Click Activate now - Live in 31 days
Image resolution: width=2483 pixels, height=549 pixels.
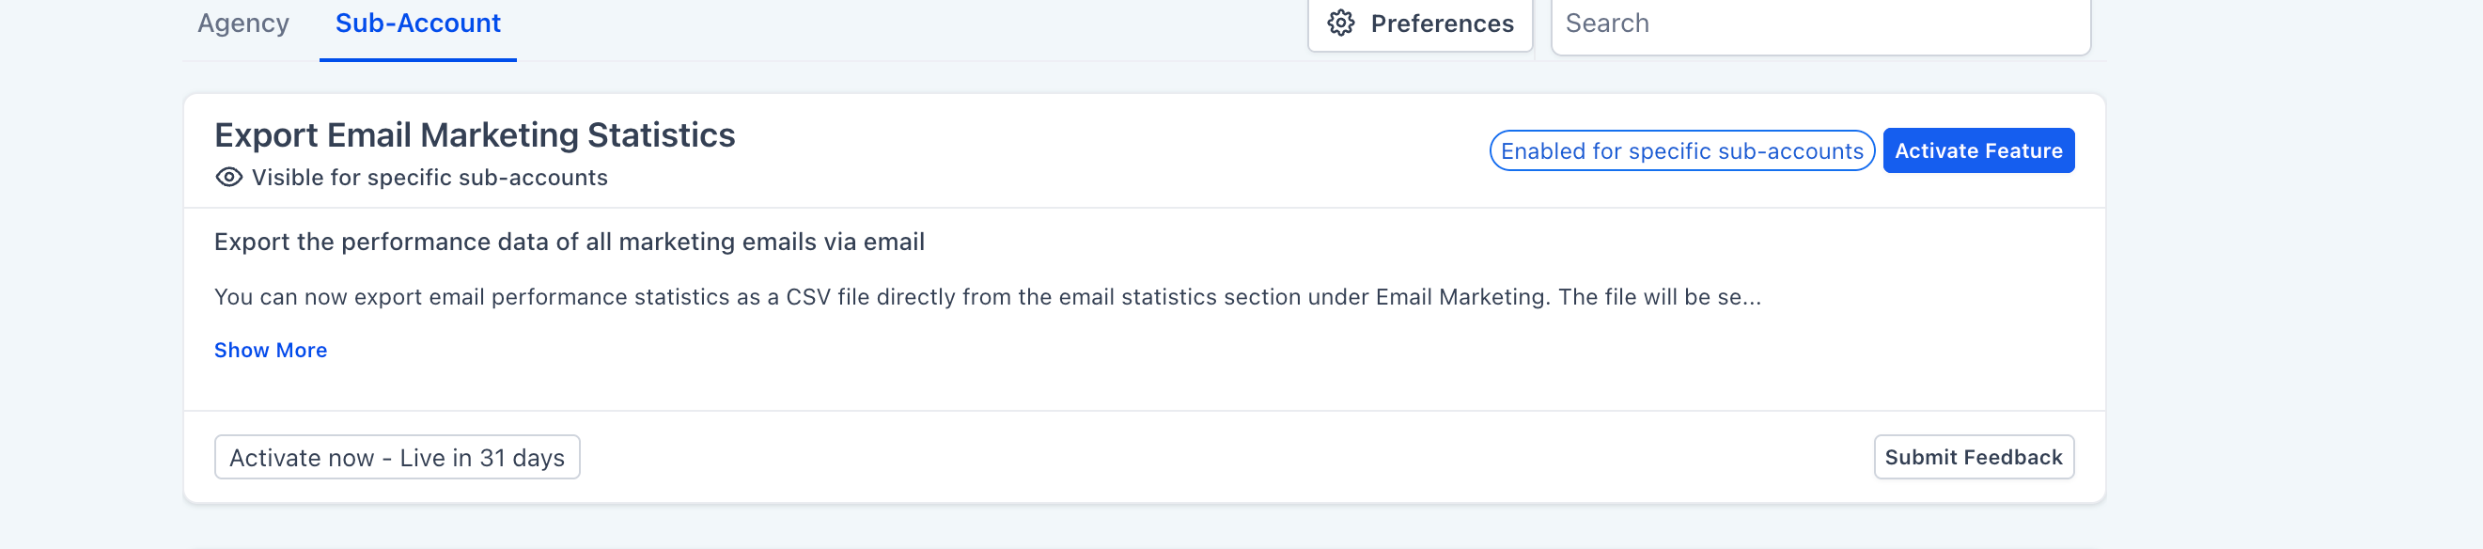pyautogui.click(x=397, y=457)
